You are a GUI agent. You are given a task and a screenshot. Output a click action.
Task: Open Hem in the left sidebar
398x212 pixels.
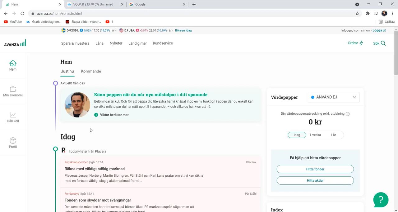[x=13, y=65]
